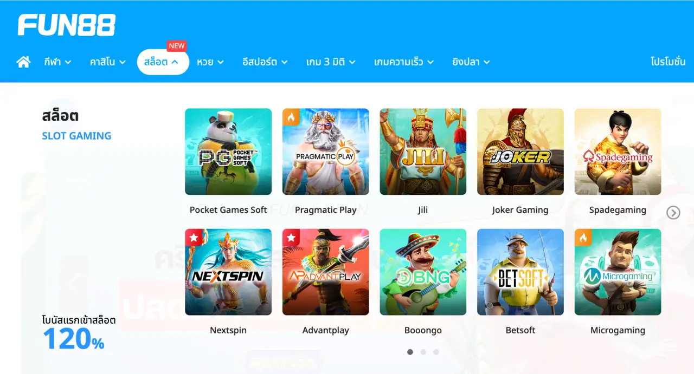This screenshot has height=374, width=694.
Task: Click the FUN88 logo
Action: (x=66, y=25)
